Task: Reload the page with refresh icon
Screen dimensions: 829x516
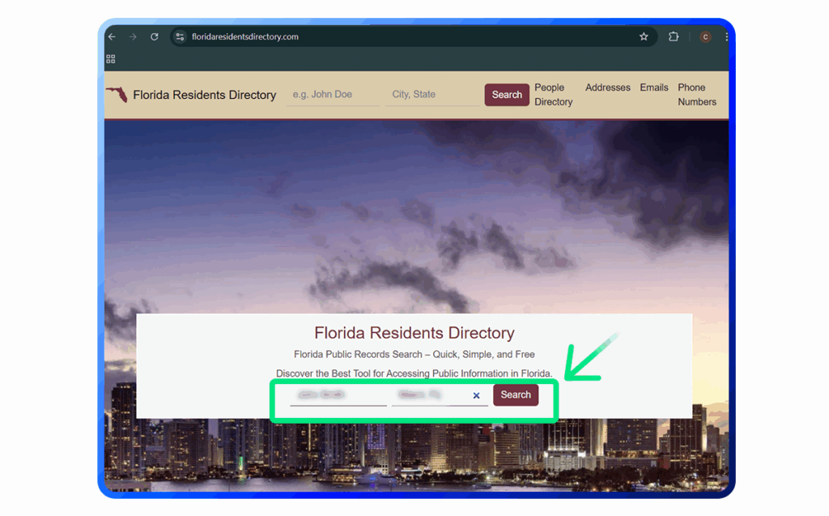Action: [x=154, y=37]
